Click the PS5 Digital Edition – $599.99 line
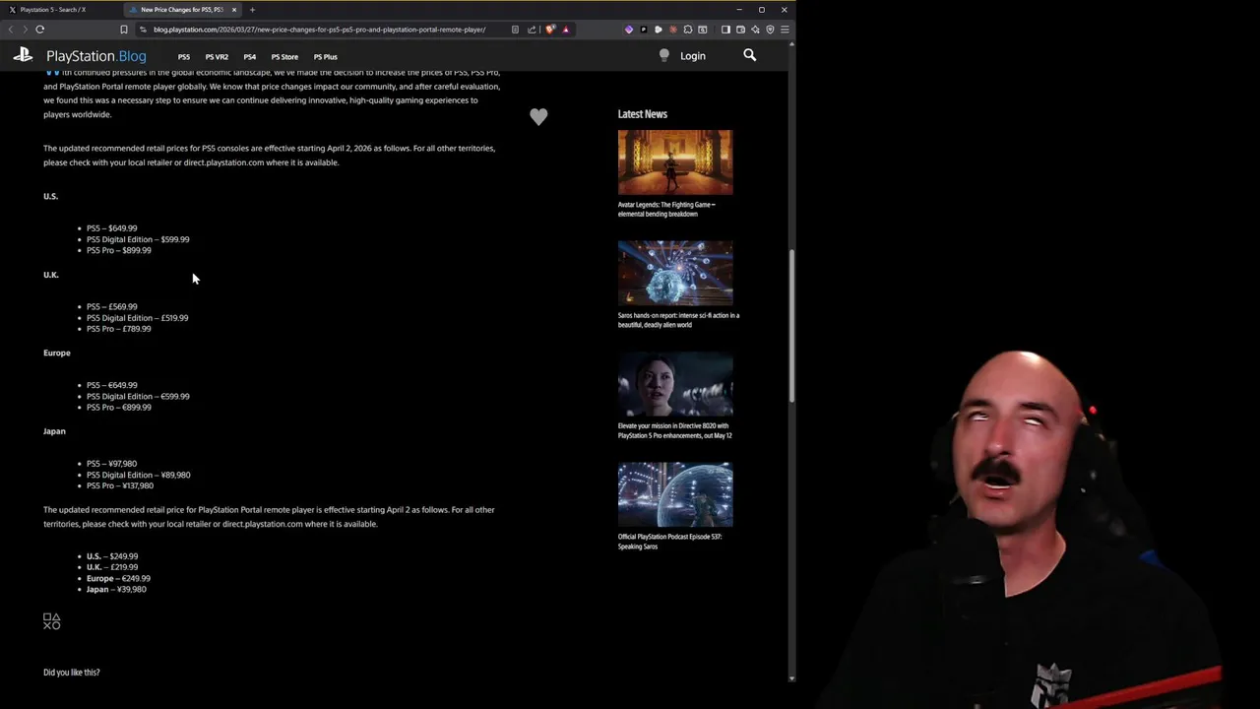This screenshot has height=709, width=1260. click(x=138, y=239)
